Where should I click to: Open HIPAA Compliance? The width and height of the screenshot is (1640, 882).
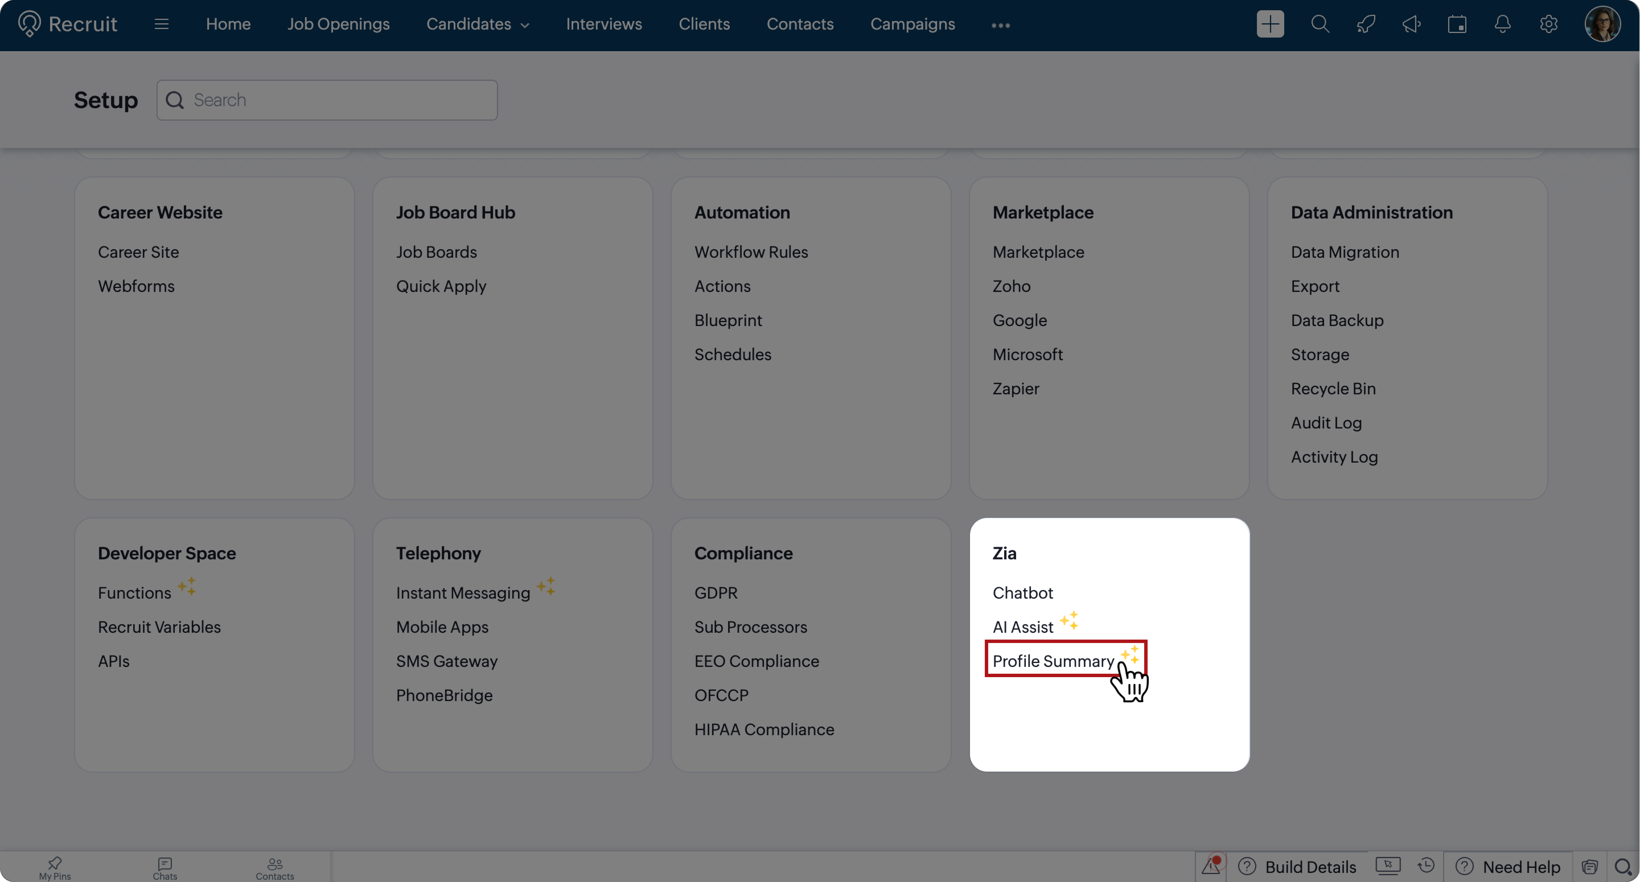764,730
